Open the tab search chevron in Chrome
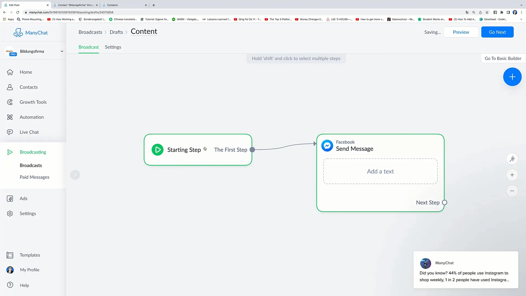526x296 pixels. click(x=521, y=5)
